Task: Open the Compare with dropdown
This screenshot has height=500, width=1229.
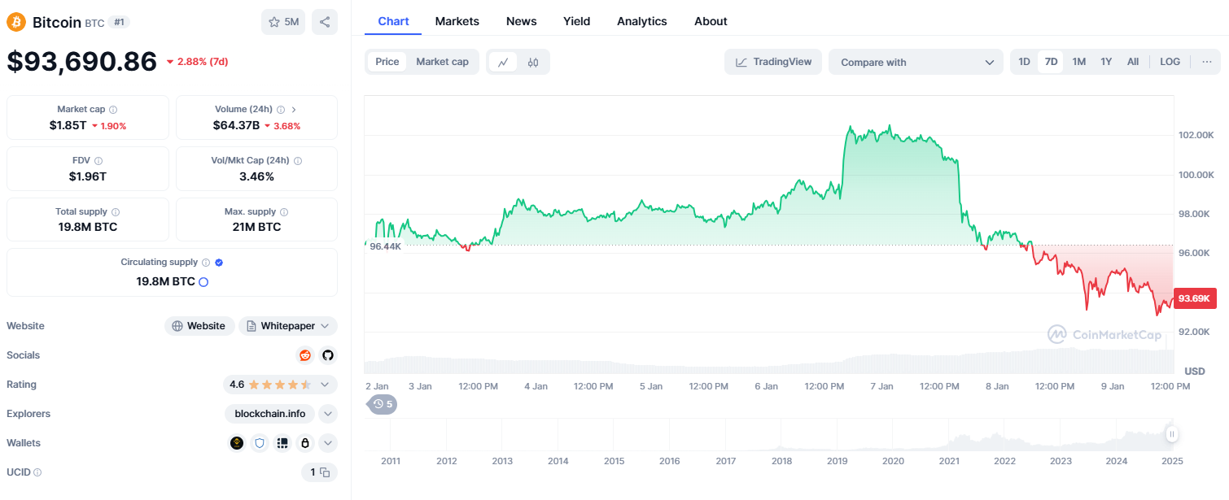Action: pyautogui.click(x=916, y=62)
